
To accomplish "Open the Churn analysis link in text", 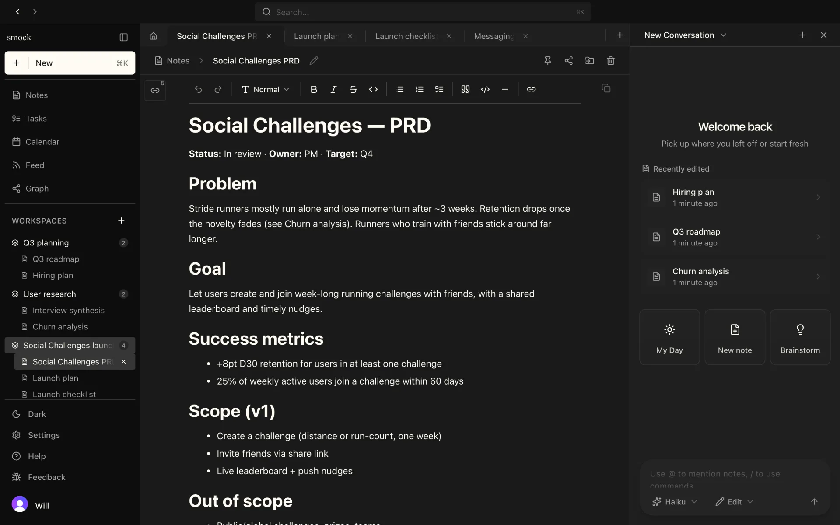I will click(315, 224).
